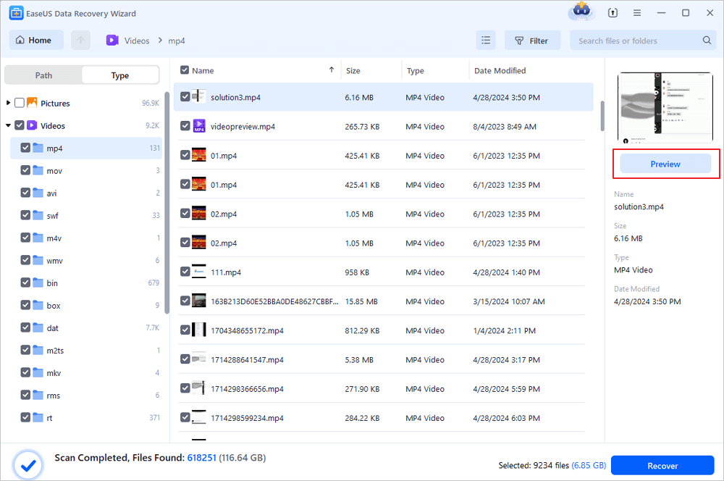
Task: Select the box folder in tree
Action: coord(86,306)
